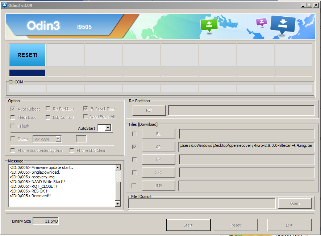321x236 pixels.
Task: Enable the Phone EFS Clear checkbox
Action: click(72, 150)
